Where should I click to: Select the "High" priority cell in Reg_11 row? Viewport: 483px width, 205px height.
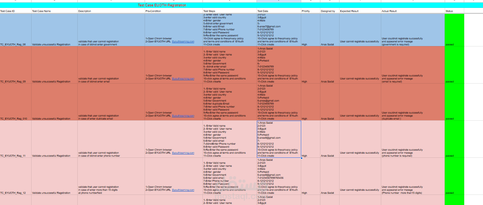pos(310,139)
